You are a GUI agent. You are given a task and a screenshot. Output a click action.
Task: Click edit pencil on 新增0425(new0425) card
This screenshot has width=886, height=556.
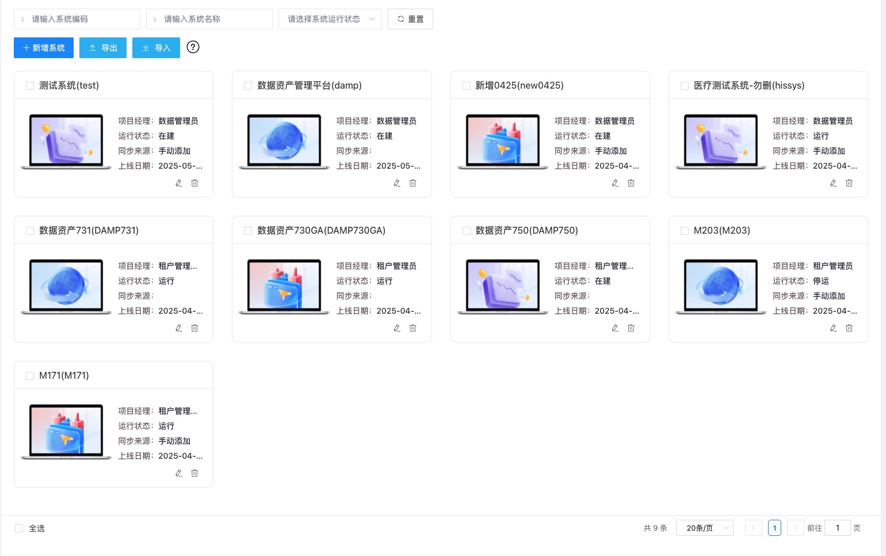pos(615,183)
